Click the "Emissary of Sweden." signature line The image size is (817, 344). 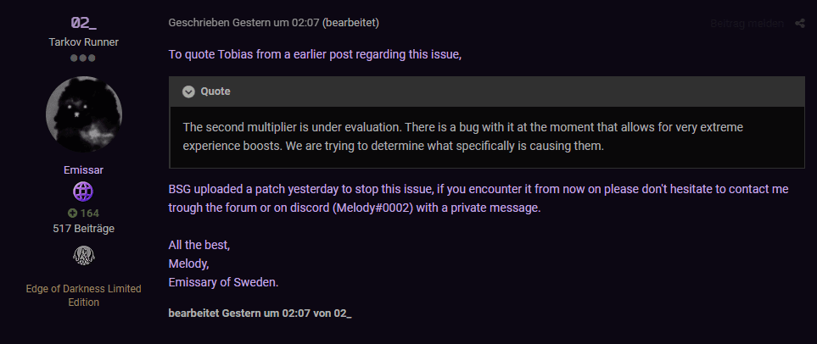223,281
